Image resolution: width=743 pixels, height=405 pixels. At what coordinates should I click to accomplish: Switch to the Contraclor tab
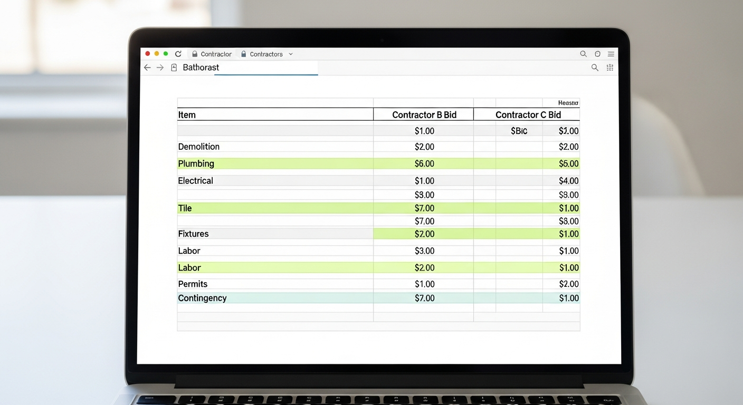212,54
